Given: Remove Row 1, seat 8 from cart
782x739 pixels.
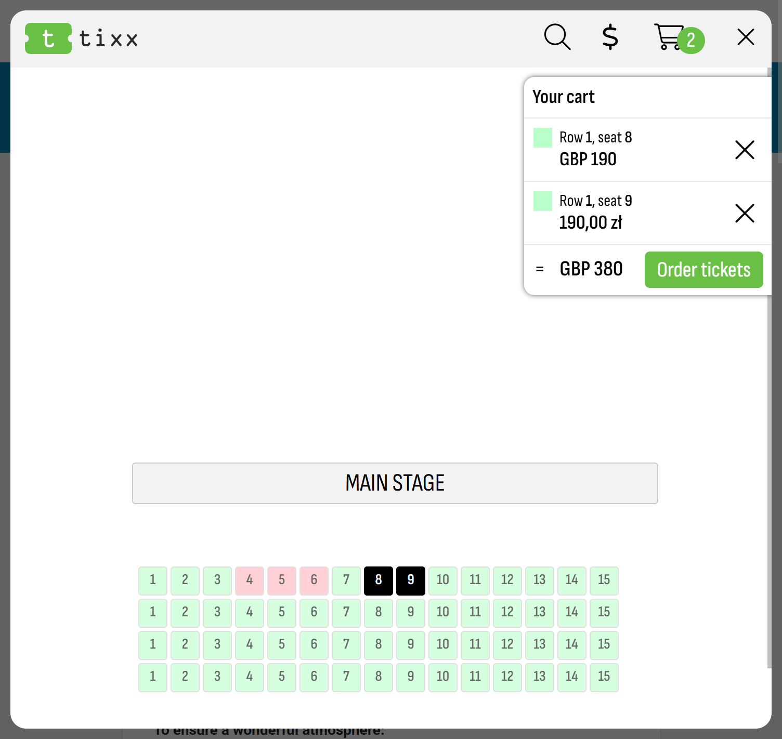Looking at the screenshot, I should (x=745, y=150).
